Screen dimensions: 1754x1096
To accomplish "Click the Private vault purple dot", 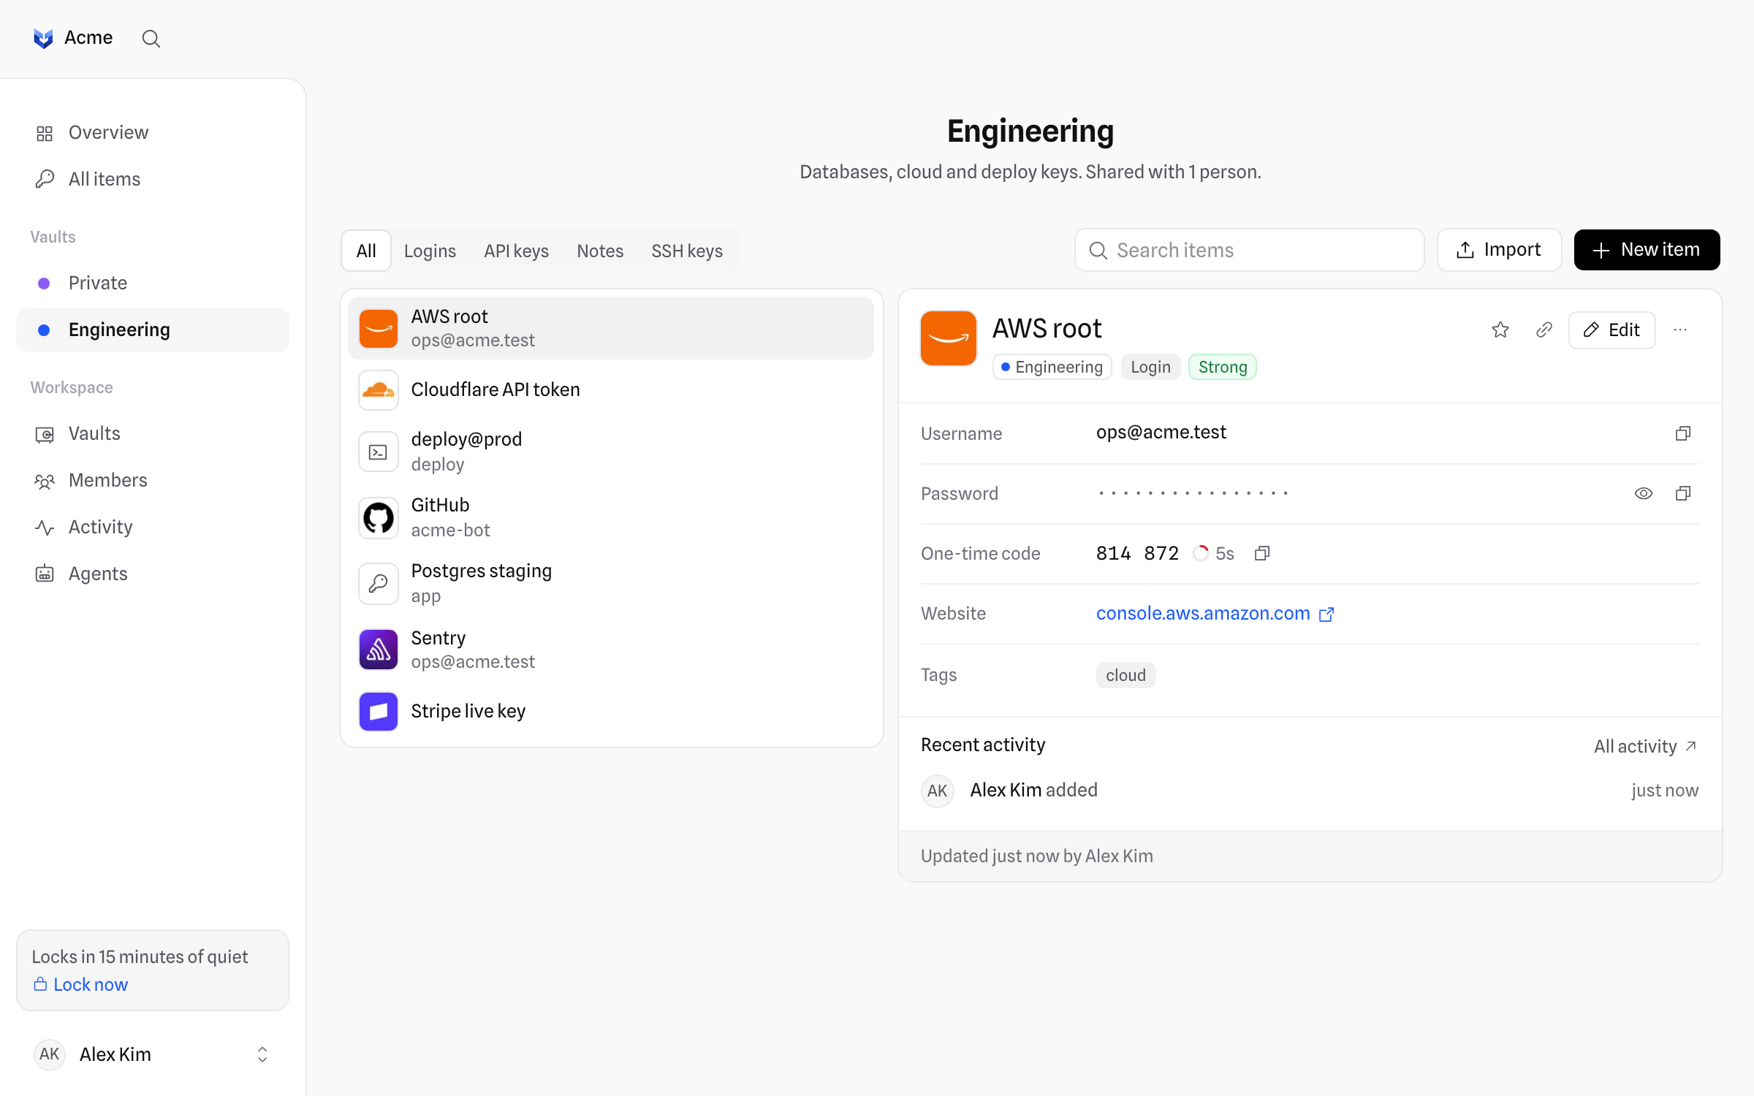I will point(44,283).
